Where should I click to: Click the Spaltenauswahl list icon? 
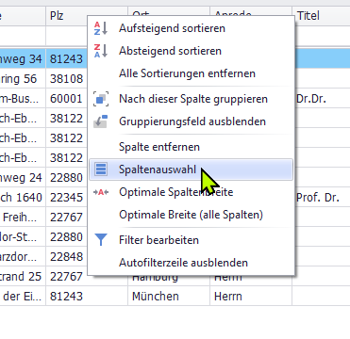click(x=101, y=169)
